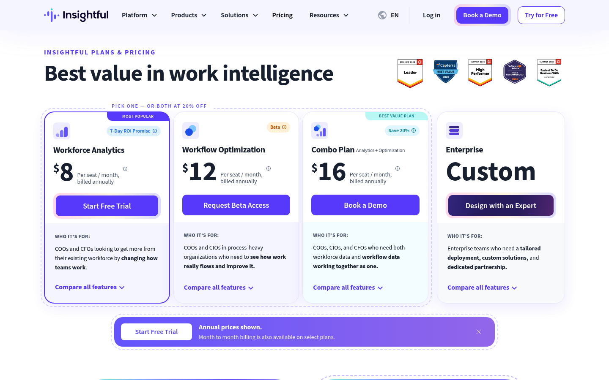
Task: Expand Compare all features under Enterprise
Action: [x=482, y=288]
